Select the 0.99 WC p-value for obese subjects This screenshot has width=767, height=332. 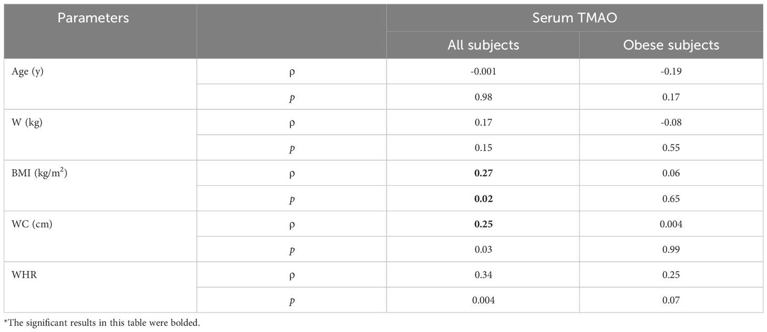(671, 250)
